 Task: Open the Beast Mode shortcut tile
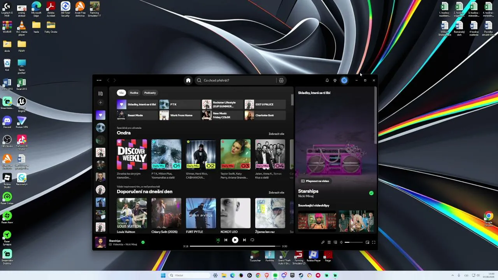pyautogui.click(x=137, y=115)
